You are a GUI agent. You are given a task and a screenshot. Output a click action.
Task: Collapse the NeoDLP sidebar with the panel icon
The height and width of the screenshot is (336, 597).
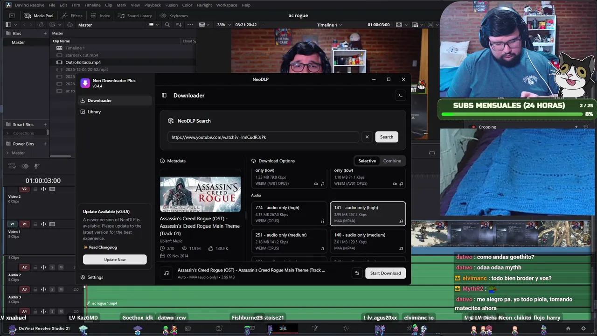click(x=164, y=95)
